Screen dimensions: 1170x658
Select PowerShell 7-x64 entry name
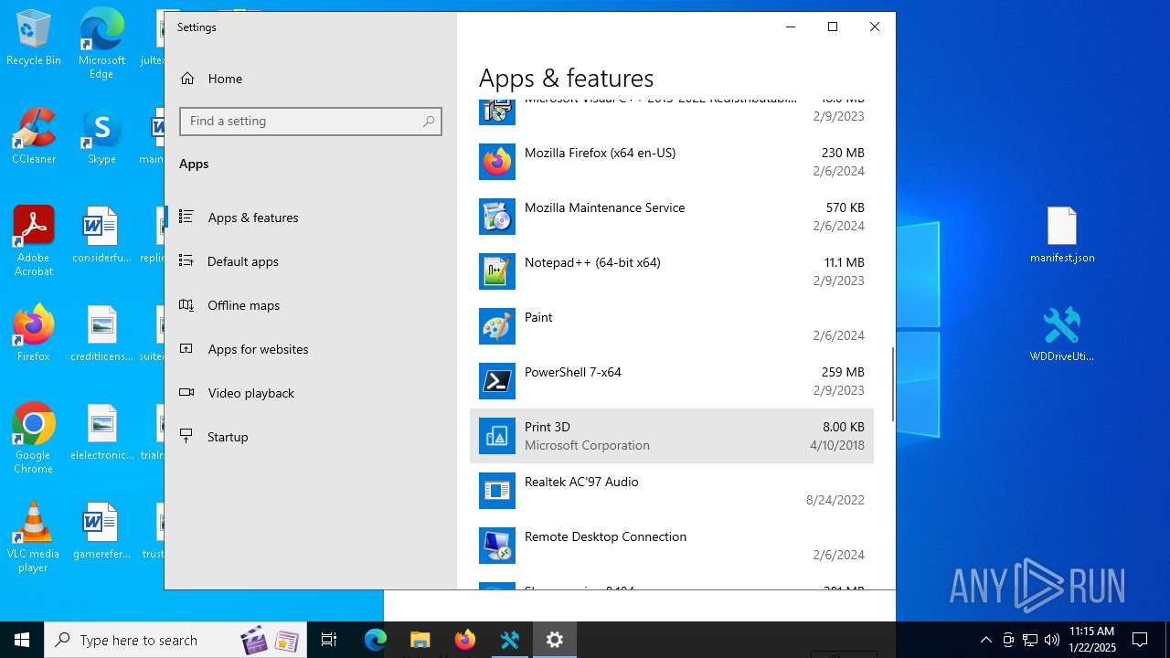tap(573, 372)
